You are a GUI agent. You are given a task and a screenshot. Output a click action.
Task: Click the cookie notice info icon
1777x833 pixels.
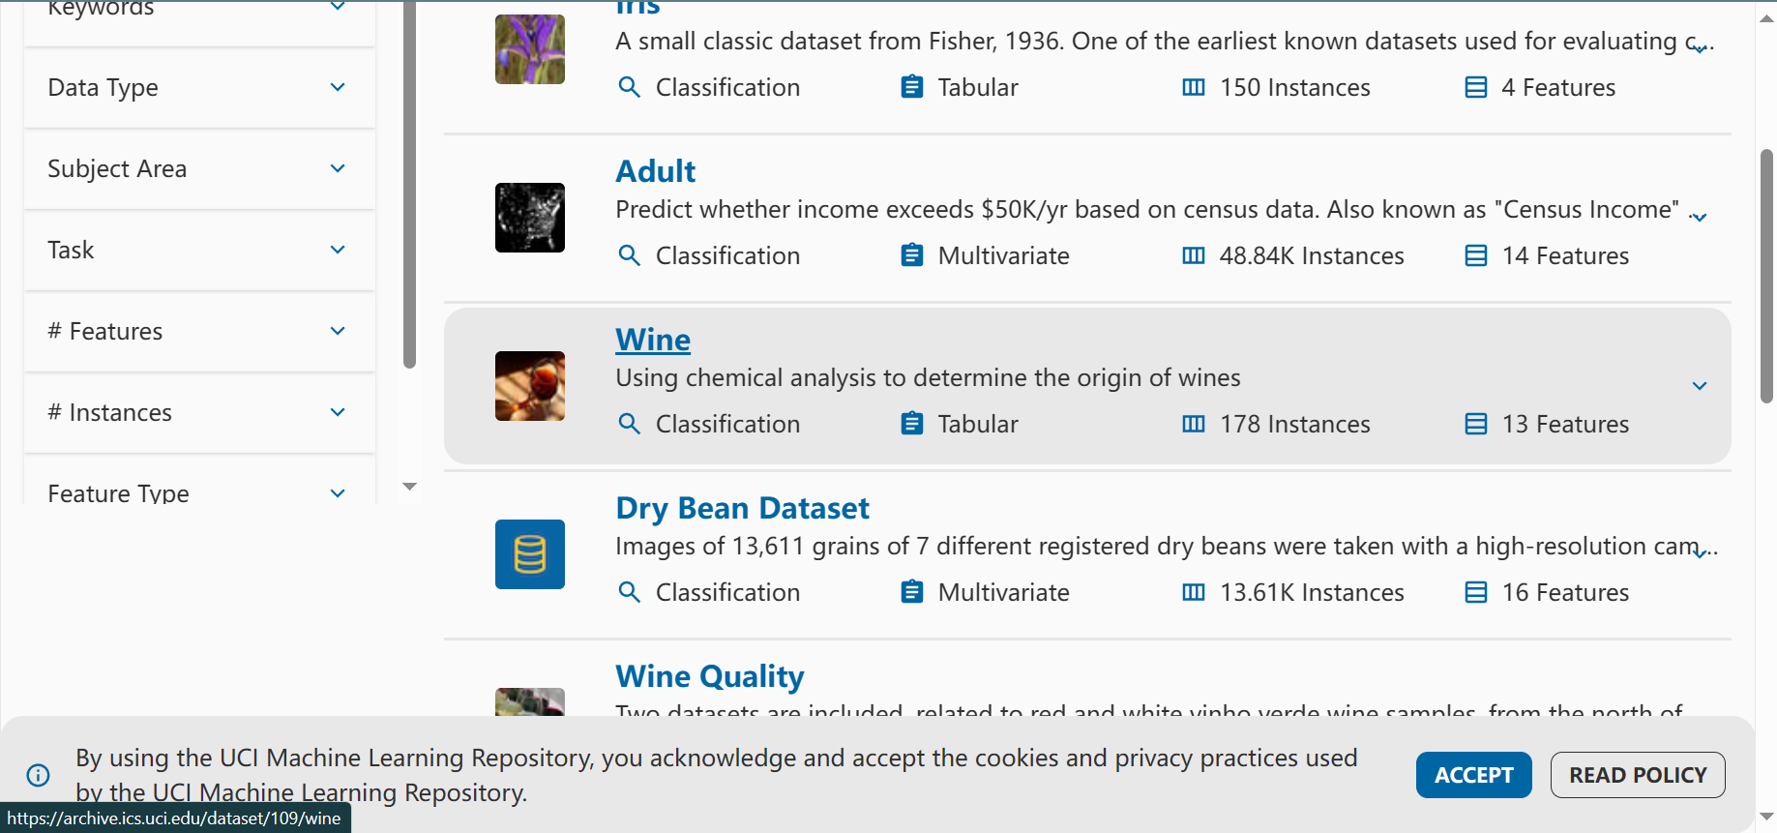(x=39, y=775)
